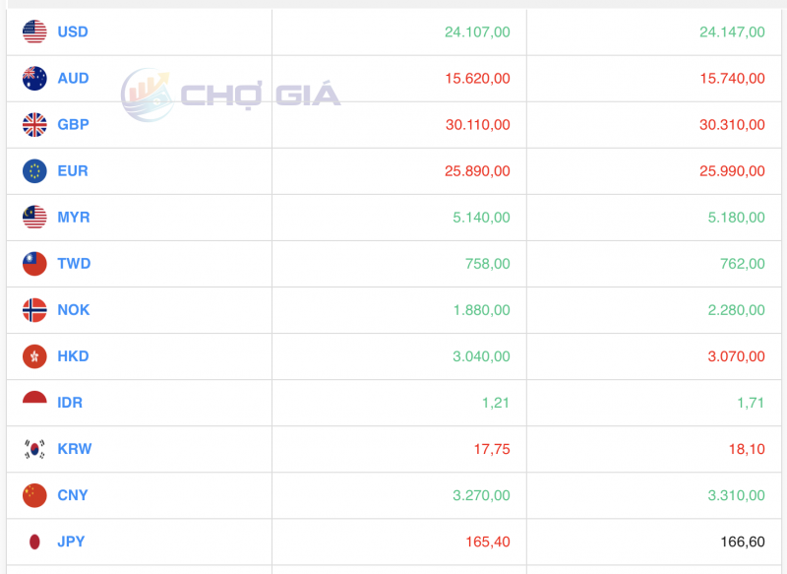Click the JPY sell rate 166,60
This screenshot has height=574, width=787.
[743, 542]
